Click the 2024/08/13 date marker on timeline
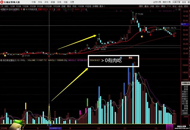This screenshot has height=130, width=190. click(x=55, y=128)
